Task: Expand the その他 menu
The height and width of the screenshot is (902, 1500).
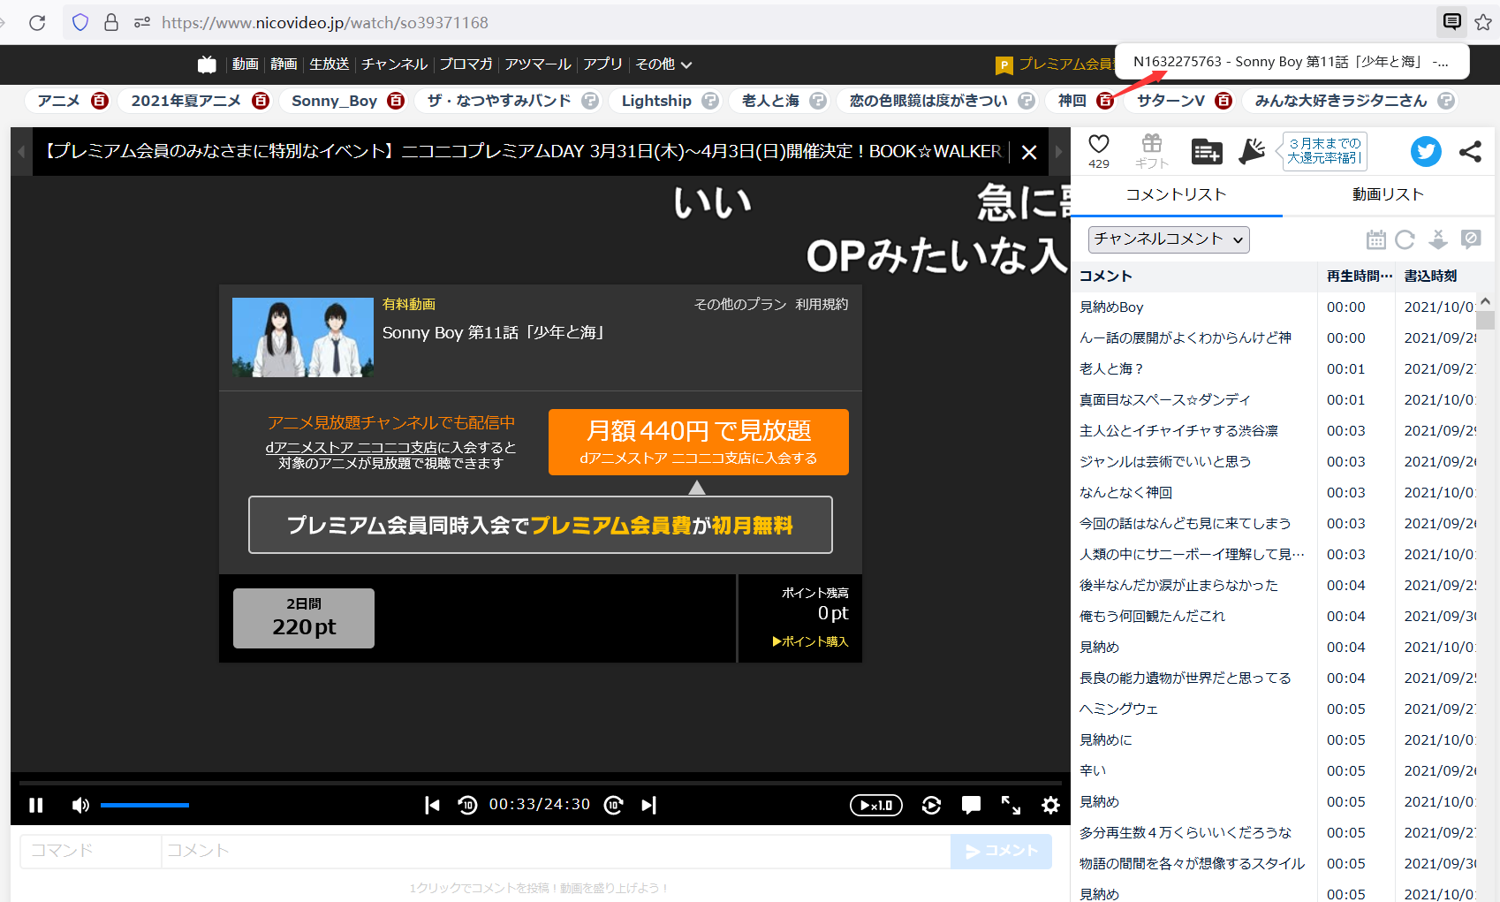Action: (663, 64)
